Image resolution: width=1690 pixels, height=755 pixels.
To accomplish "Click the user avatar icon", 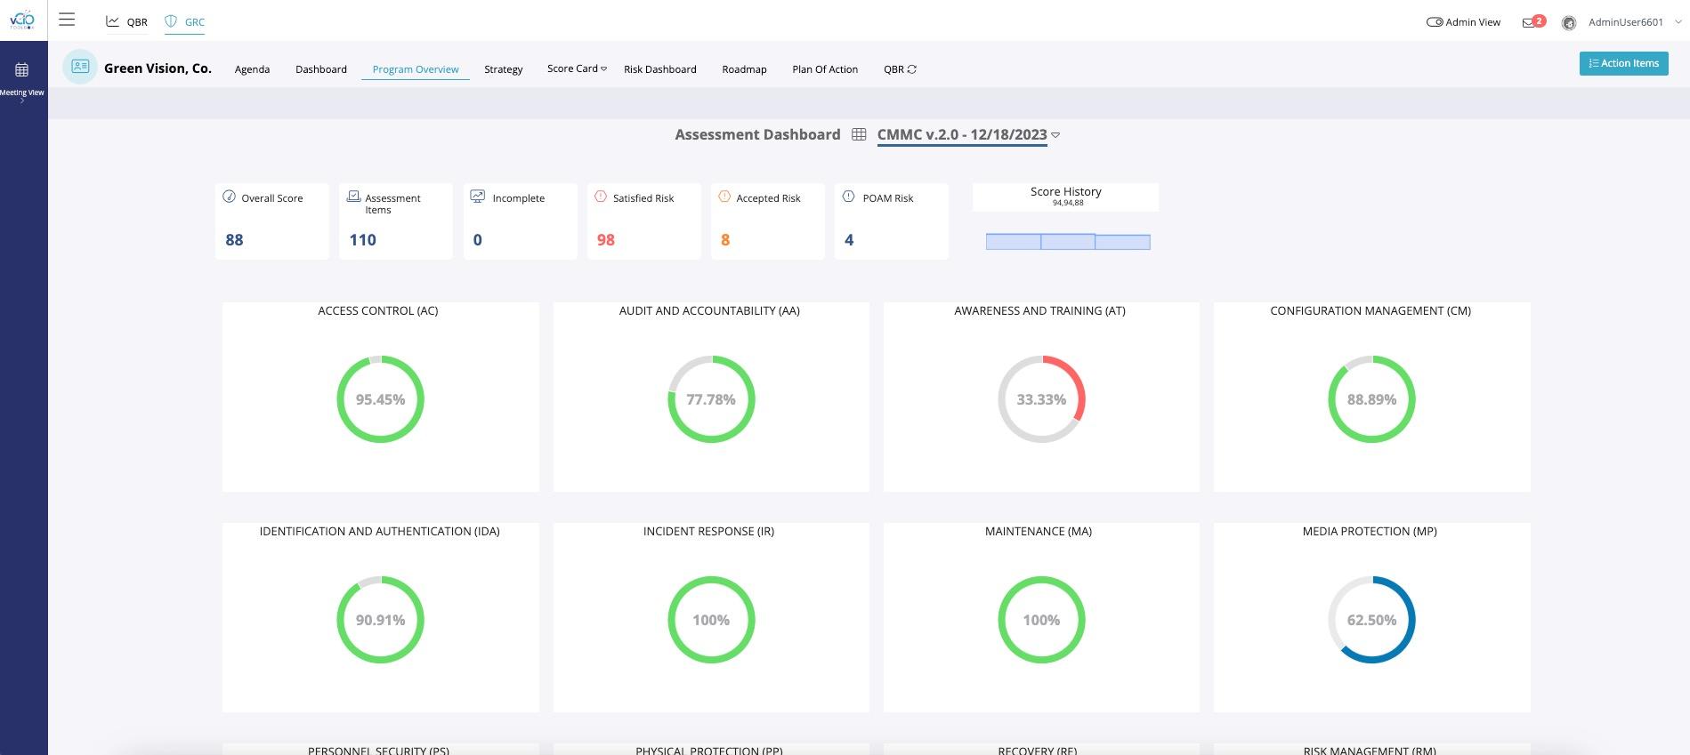I will click(1569, 22).
